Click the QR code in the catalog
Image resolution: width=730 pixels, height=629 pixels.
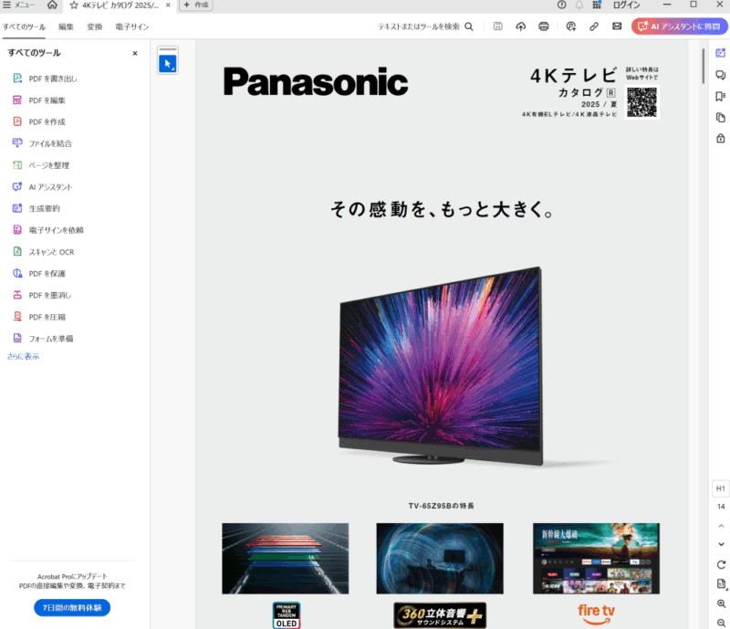pos(641,102)
